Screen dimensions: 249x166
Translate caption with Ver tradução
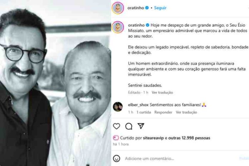pos(162,92)
